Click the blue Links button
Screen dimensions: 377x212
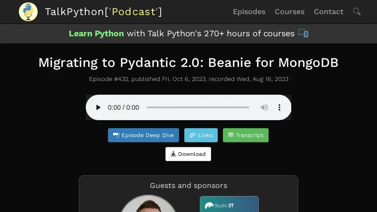(201, 135)
